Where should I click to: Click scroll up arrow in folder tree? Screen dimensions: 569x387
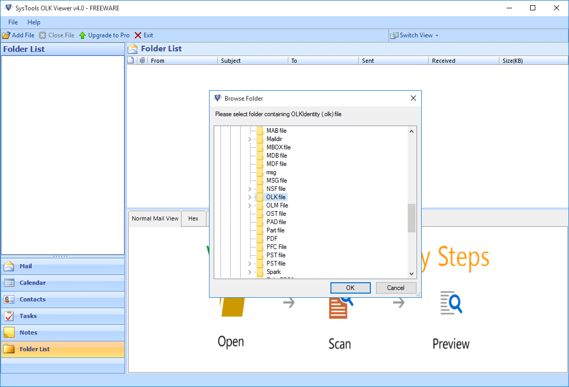[x=411, y=131]
